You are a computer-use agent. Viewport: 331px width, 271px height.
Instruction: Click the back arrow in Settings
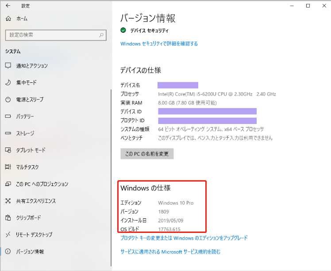(8, 6)
